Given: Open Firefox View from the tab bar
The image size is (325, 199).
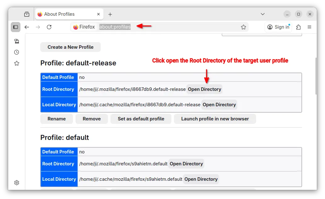Looking at the screenshot, I should click(27, 14).
